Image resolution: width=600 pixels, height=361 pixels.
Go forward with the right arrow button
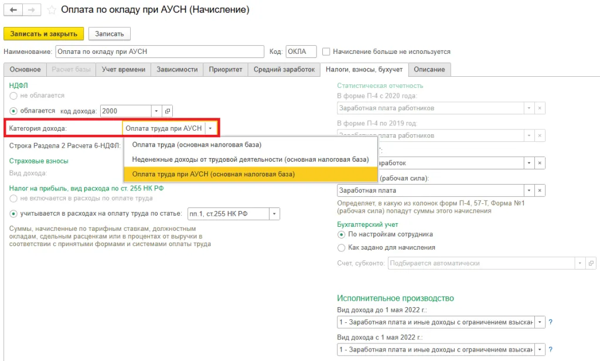(x=32, y=9)
